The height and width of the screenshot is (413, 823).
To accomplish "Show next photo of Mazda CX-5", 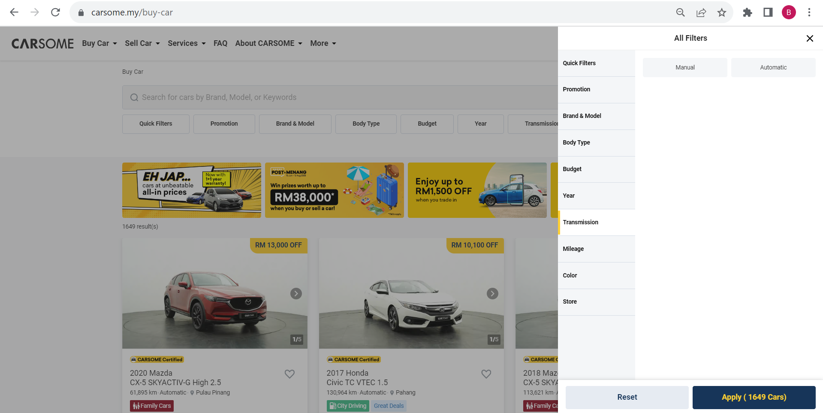I will (x=296, y=294).
